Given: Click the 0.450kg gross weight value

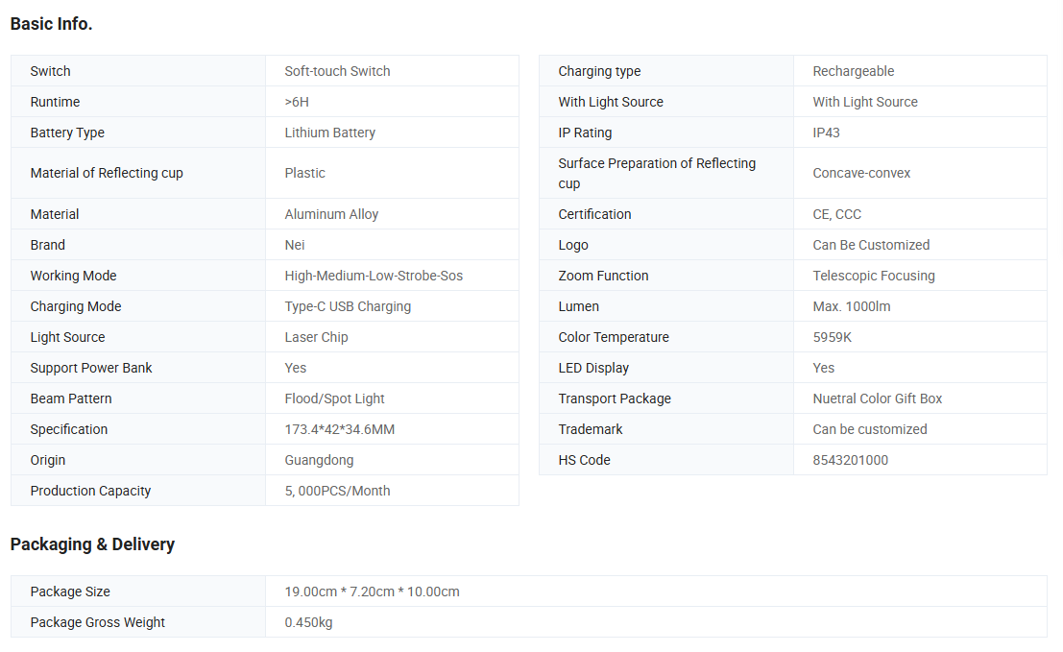Looking at the screenshot, I should click(308, 622).
